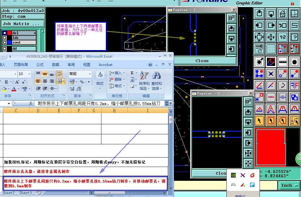This screenshot has width=301, height=197.
Task: Toggle the drl layer checkbox
Action: tap(5, 33)
